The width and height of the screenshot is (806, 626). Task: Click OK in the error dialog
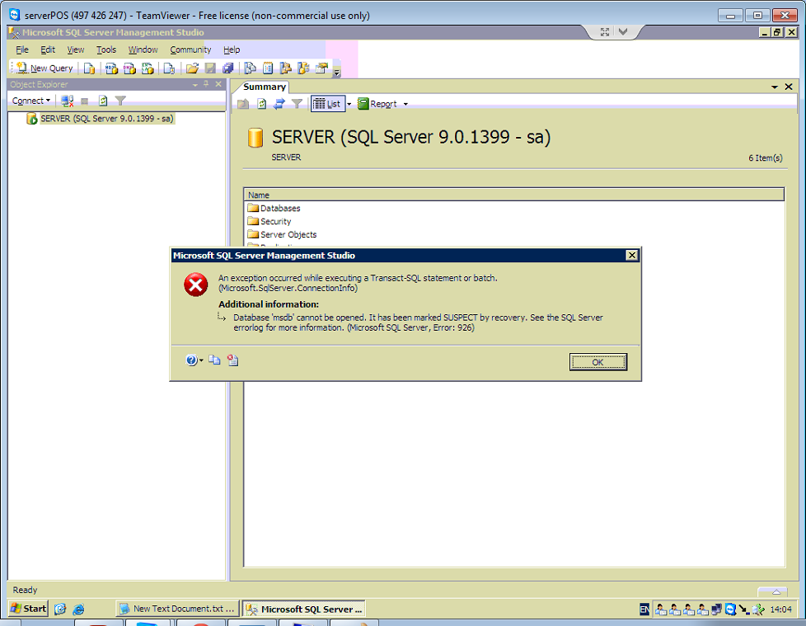[x=597, y=362]
